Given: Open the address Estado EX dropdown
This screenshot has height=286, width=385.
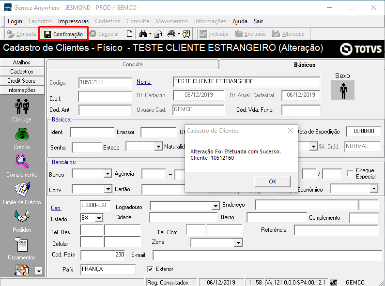Looking at the screenshot, I should [x=99, y=218].
